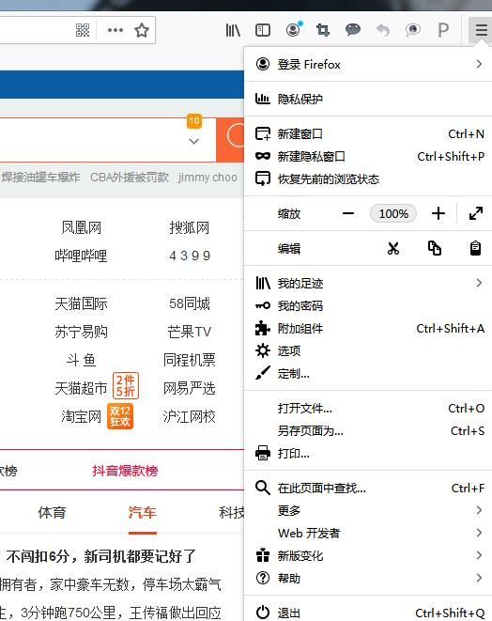Select 恢复先前的浏览状态 entry

coord(368,179)
